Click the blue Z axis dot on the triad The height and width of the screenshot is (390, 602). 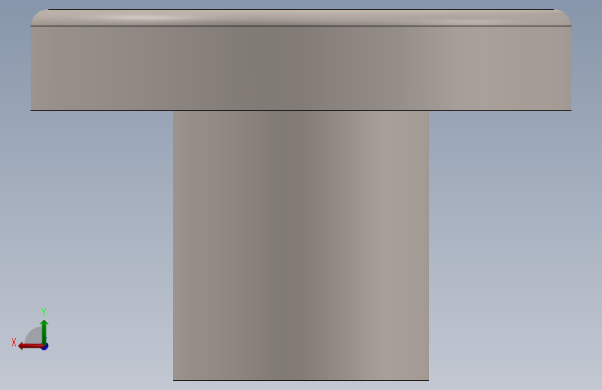pos(45,347)
